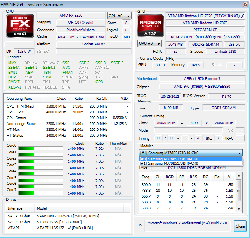Click the AMD FX-8320 CPU name field
Viewport: 250px width, 238px height.
coord(71,16)
